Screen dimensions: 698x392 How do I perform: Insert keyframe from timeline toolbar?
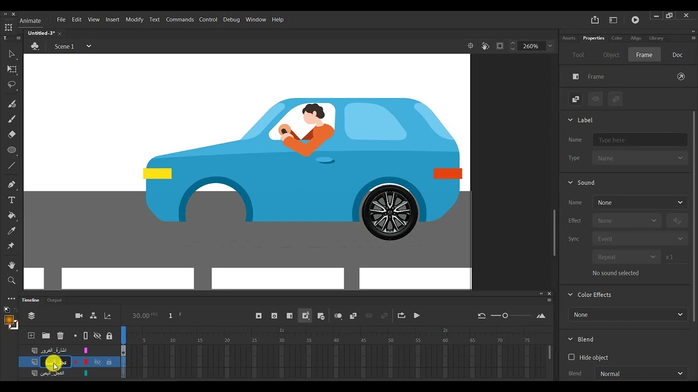pyautogui.click(x=259, y=316)
